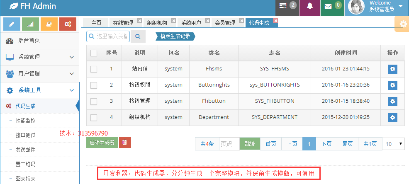The height and width of the screenshot is (184, 409).
Task: Open the envelope messages icon
Action: point(328,6)
